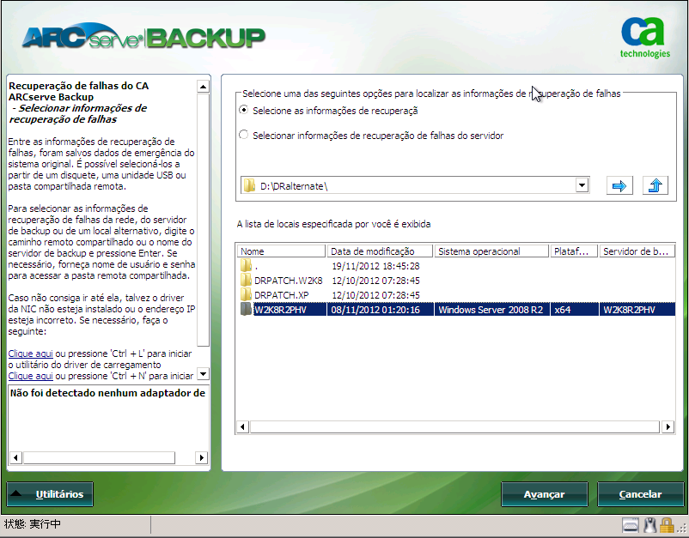Click the file list scroll-left arrow

click(242, 426)
